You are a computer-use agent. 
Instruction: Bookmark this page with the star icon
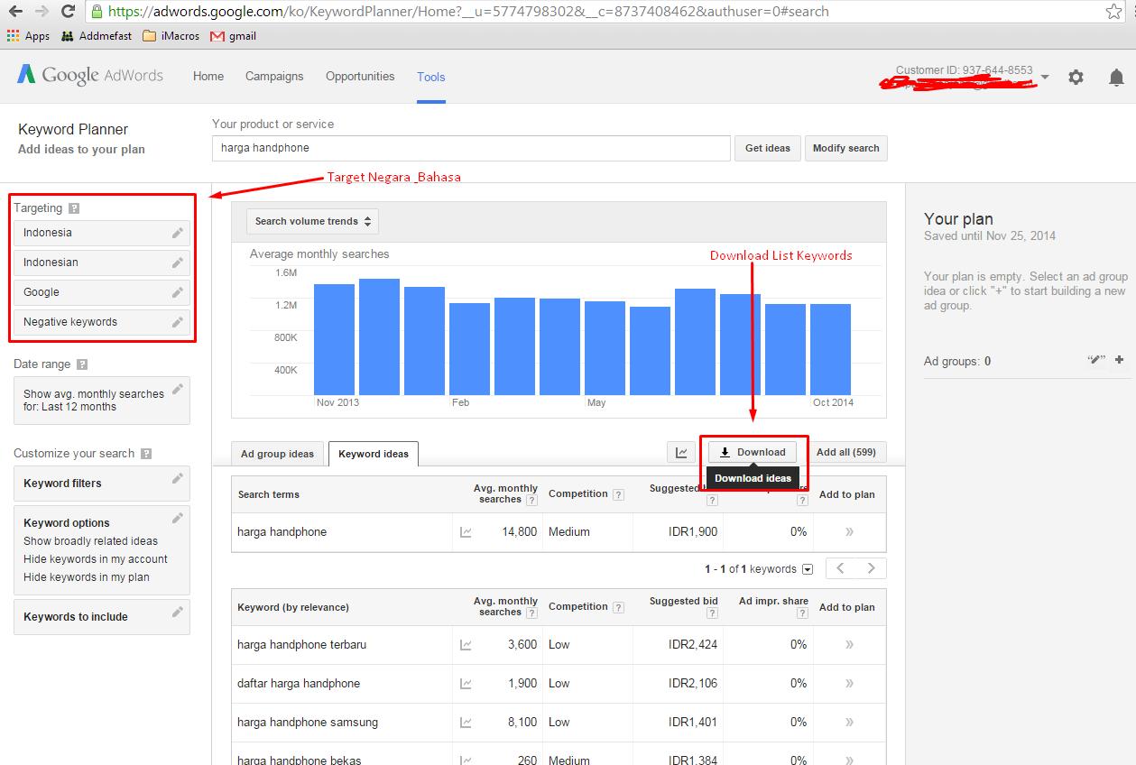[x=1115, y=12]
